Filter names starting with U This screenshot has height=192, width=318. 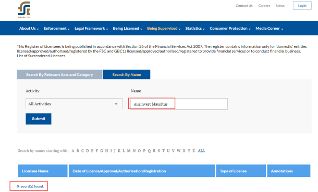168,151
